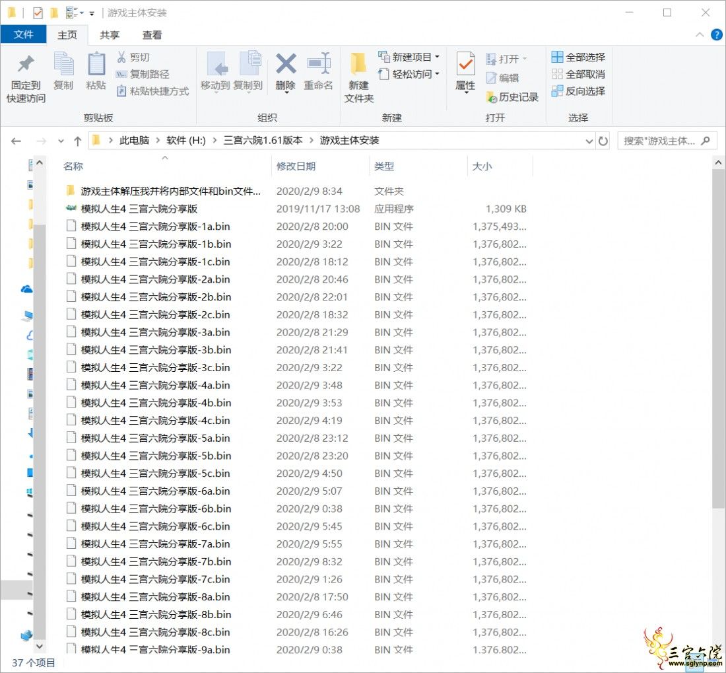Click the Properties quick access toolbar checkmark icon
Viewport: 726px width, 673px height.
click(38, 13)
